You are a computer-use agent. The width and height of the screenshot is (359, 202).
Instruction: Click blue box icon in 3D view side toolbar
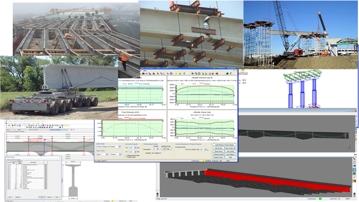(x=354, y=170)
